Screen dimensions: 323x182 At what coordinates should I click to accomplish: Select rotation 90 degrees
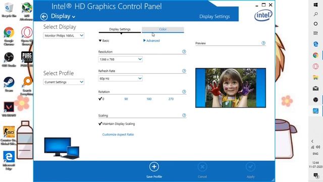click(126, 99)
